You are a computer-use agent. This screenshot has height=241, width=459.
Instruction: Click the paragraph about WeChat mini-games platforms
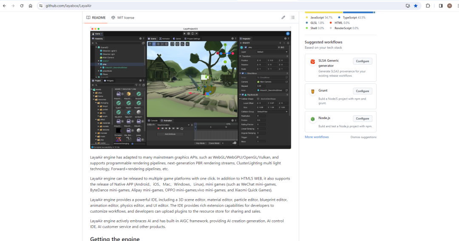point(190,184)
